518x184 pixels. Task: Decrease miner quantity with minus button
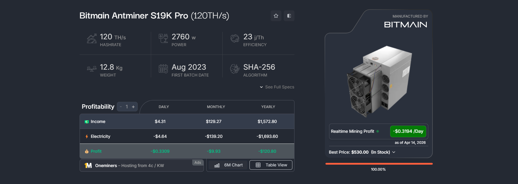point(121,107)
